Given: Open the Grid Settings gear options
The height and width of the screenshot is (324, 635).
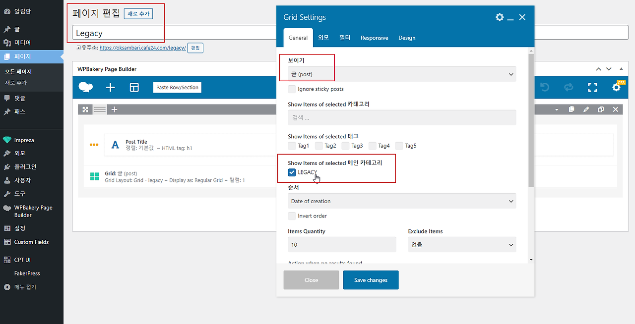Looking at the screenshot, I should (x=500, y=17).
